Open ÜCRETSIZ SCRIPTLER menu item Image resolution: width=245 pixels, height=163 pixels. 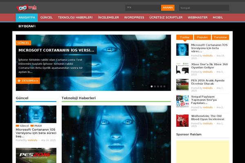[x=166, y=18]
